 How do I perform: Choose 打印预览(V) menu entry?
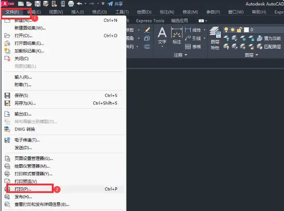63,181
